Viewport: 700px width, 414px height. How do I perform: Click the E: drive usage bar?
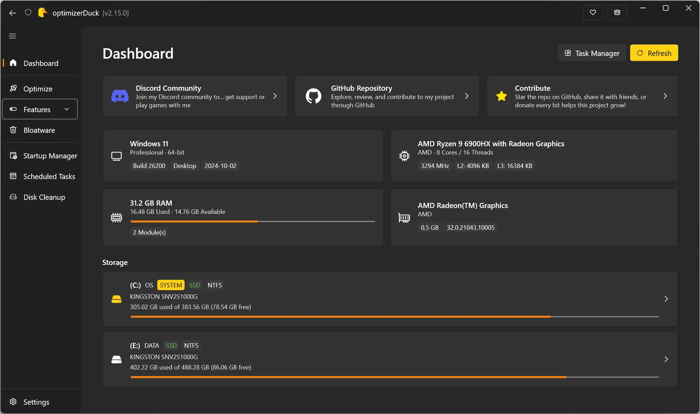395,377
